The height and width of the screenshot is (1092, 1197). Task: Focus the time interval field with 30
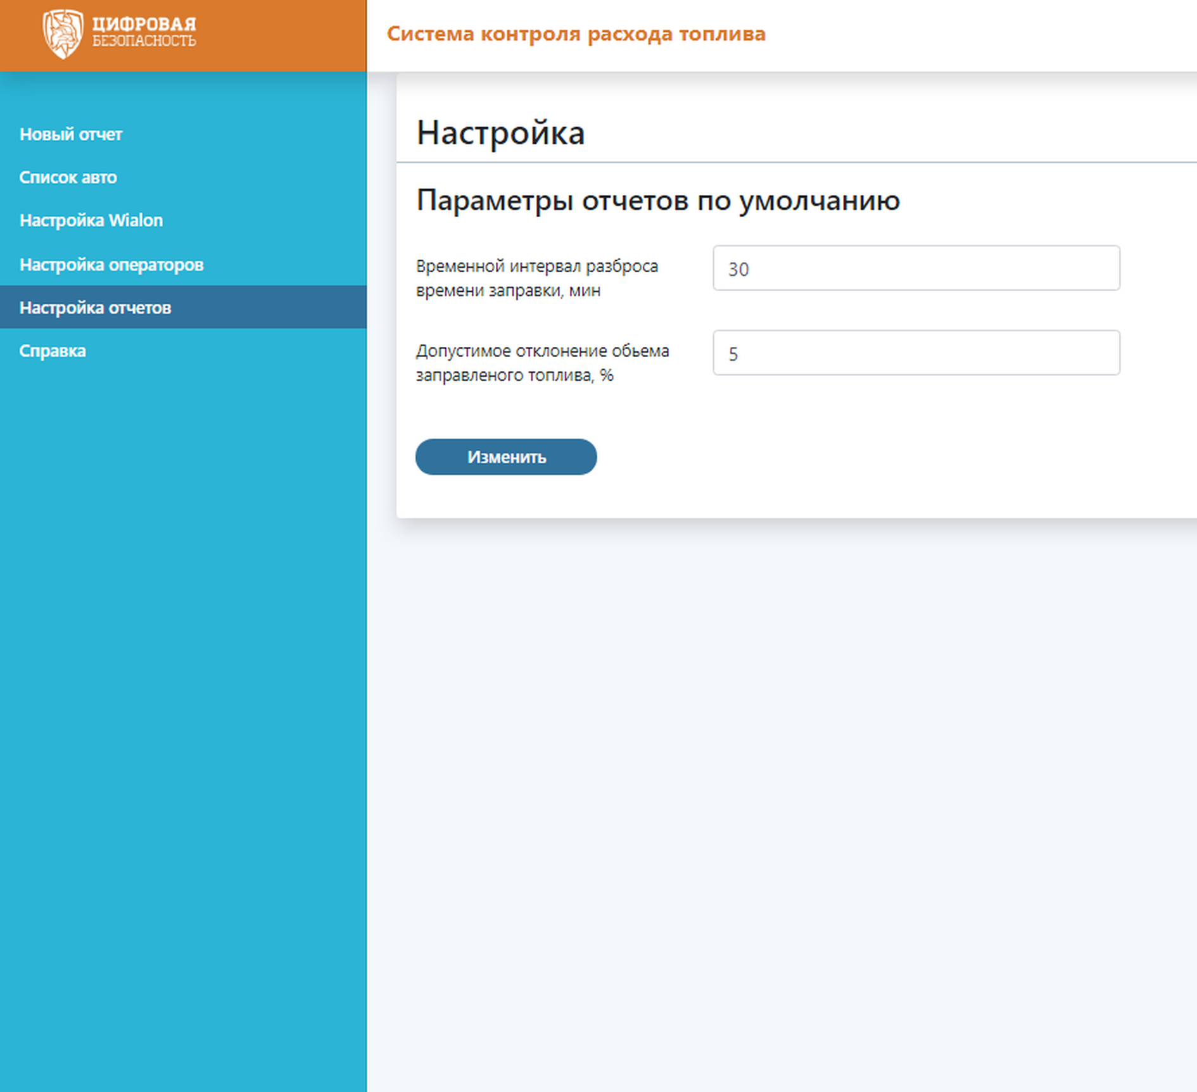point(916,268)
